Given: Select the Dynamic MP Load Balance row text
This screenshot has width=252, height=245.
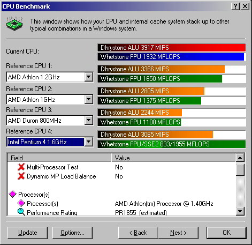Looking at the screenshot, I should 62,176.
